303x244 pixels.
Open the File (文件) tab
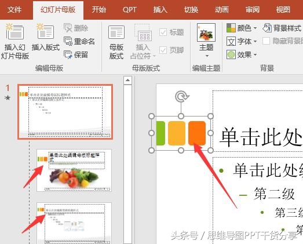14,10
